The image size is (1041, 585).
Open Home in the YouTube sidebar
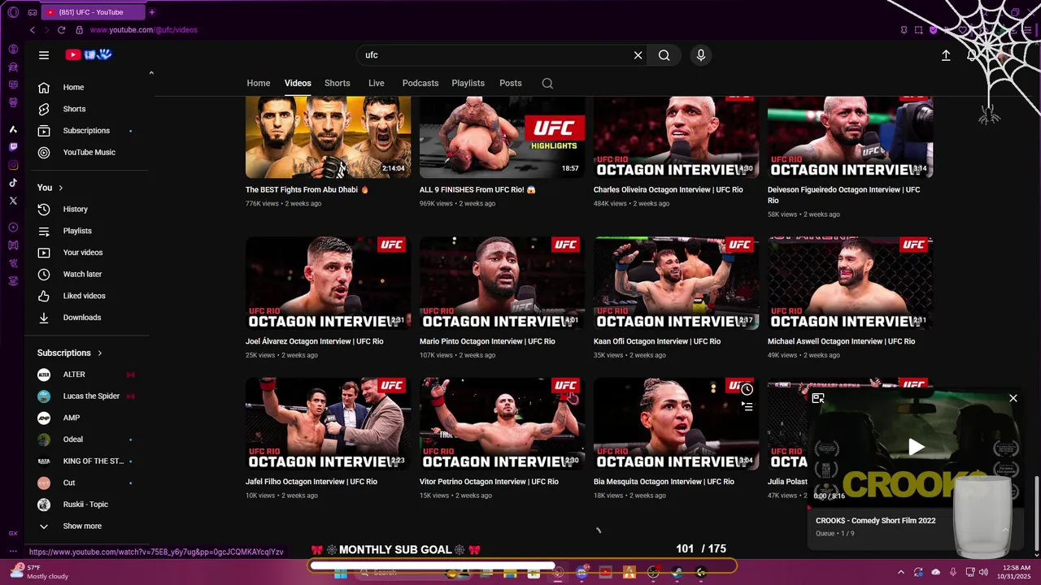pyautogui.click(x=91, y=87)
